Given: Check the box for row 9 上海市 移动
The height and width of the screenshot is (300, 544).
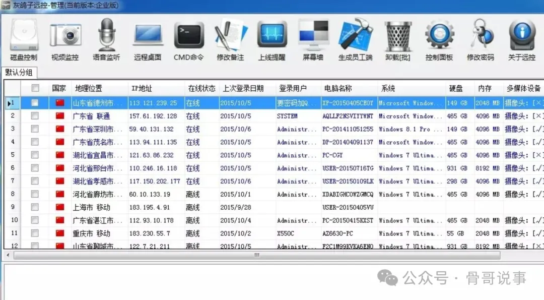Looking at the screenshot, I should coord(35,207).
